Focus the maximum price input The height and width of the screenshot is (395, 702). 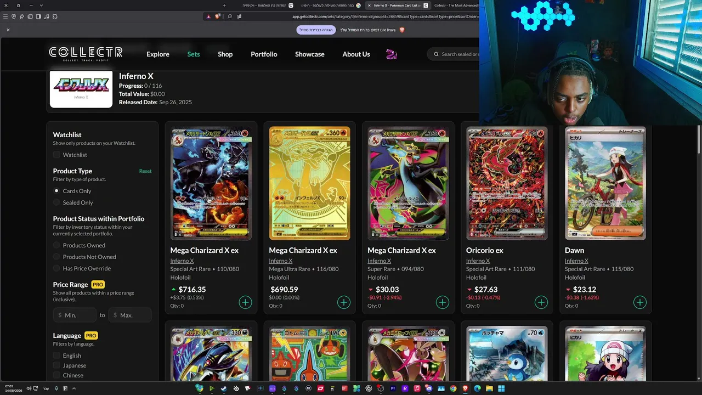click(129, 315)
